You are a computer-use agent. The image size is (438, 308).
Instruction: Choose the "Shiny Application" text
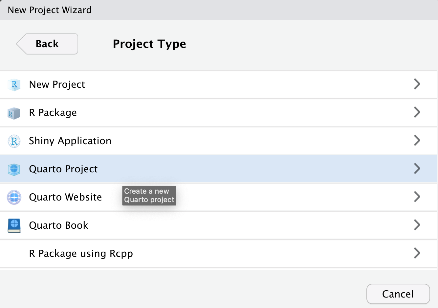tap(70, 141)
